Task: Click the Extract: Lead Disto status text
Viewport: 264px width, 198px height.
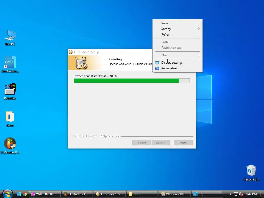Action: point(95,76)
